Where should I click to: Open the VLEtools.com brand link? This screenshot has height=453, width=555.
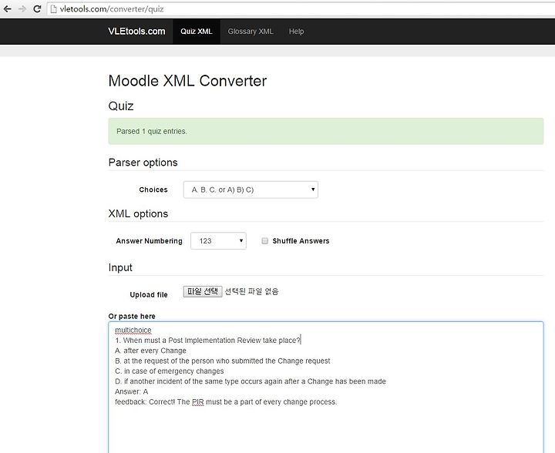[x=136, y=31]
